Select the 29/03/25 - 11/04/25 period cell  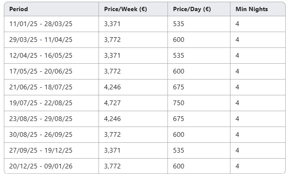click(51, 40)
